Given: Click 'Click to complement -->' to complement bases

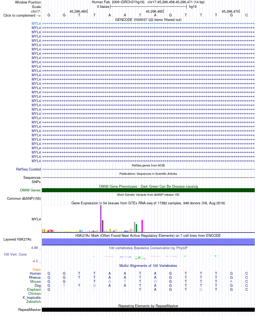Looking at the screenshot, I should pyautogui.click(x=22, y=16).
